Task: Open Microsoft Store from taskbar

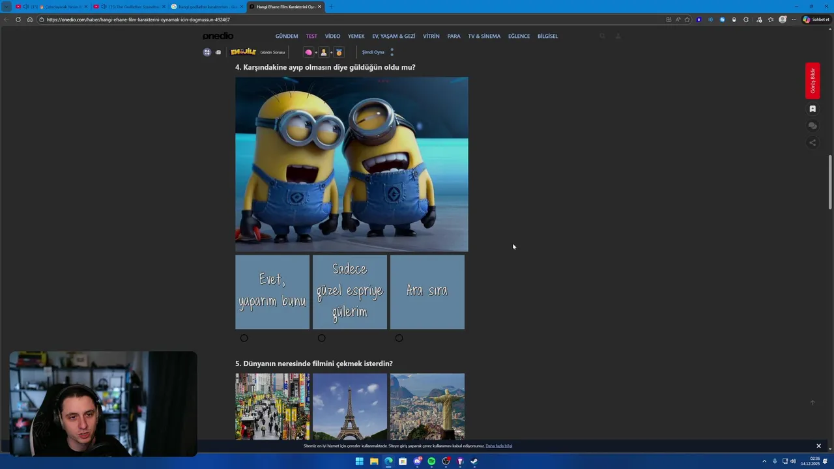Action: pos(403,461)
